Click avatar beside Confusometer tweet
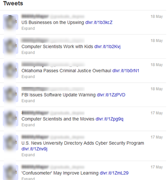 coord(10,172)
